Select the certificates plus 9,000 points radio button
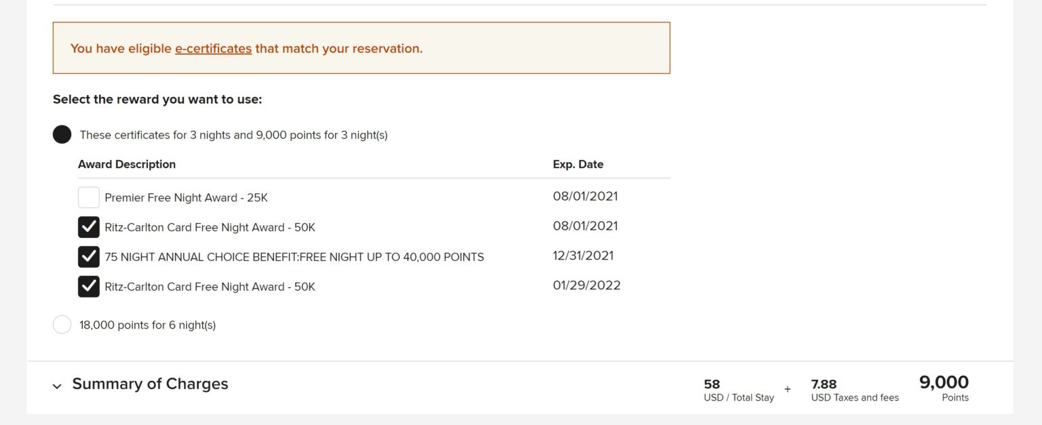 (62, 134)
